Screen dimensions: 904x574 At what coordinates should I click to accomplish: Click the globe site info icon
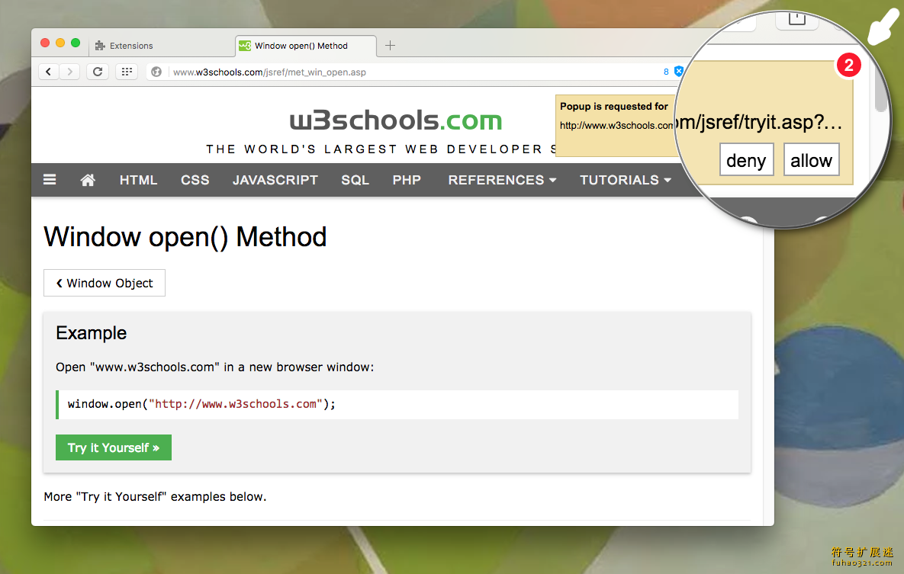(x=156, y=72)
